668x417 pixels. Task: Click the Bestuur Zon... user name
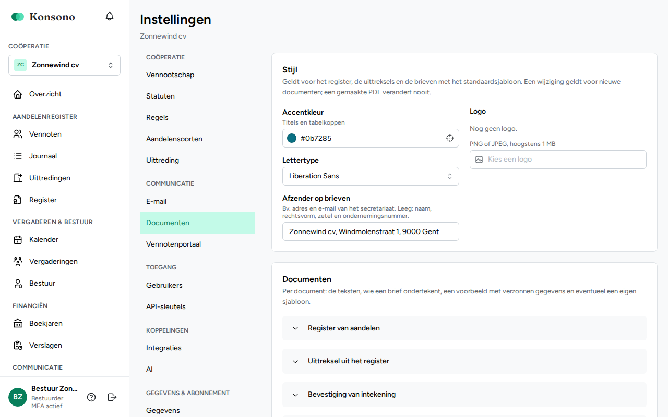coord(54,389)
